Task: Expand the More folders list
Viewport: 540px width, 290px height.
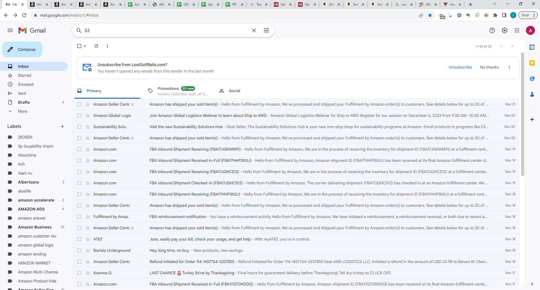Action: coord(34,111)
